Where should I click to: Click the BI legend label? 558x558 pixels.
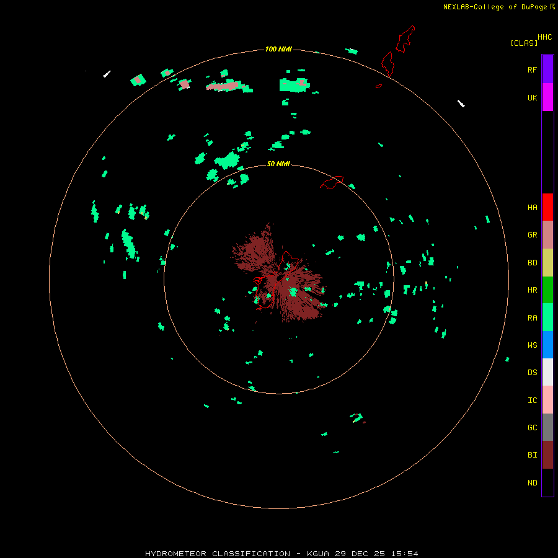pyautogui.click(x=532, y=455)
